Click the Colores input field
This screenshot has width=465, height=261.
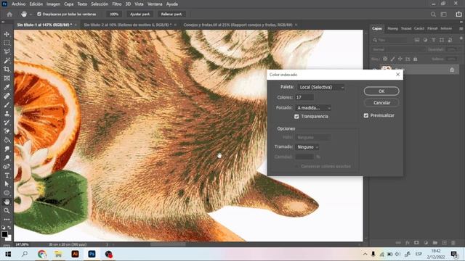point(304,97)
